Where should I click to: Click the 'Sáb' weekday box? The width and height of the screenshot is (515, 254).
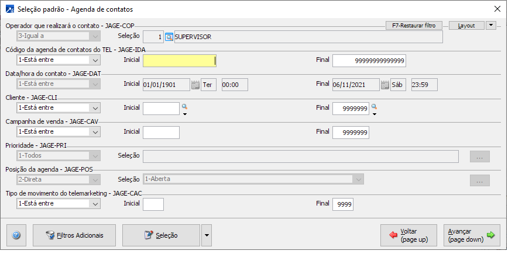[x=398, y=85]
